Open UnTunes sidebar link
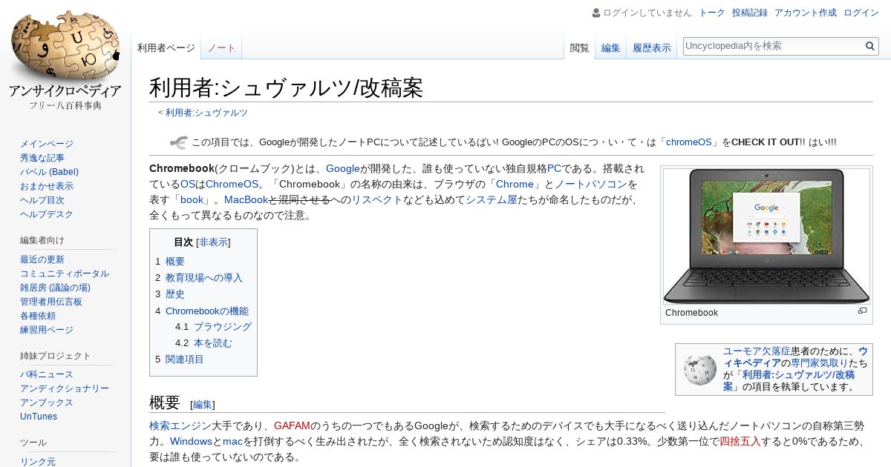Screen dimensions: 891x467 (x=39, y=417)
